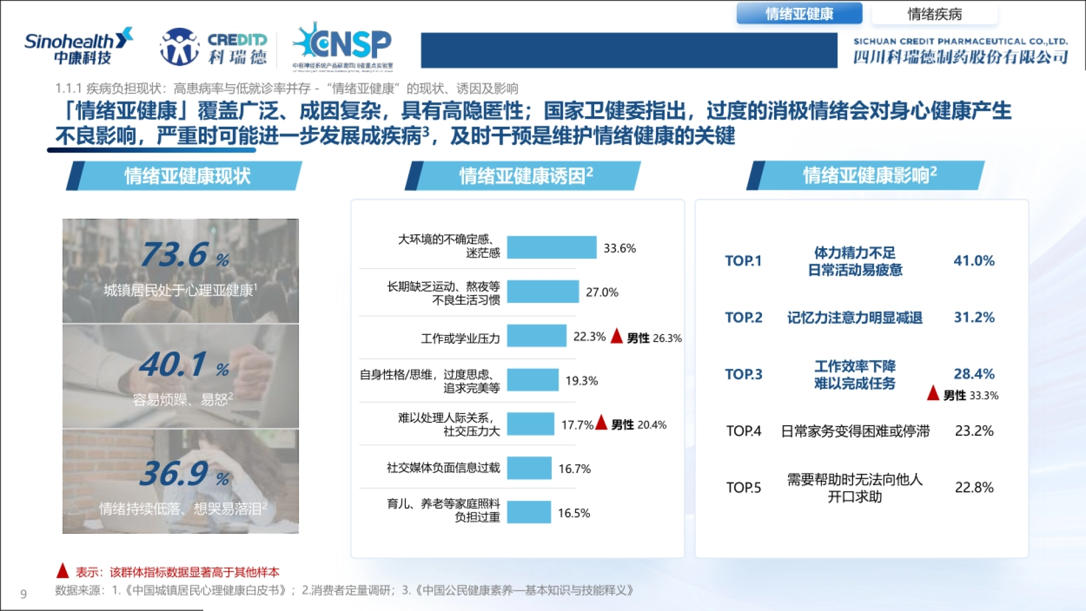The width and height of the screenshot is (1086, 611).
Task: Select the 情绪亚健康现状 section header
Action: 184,176
